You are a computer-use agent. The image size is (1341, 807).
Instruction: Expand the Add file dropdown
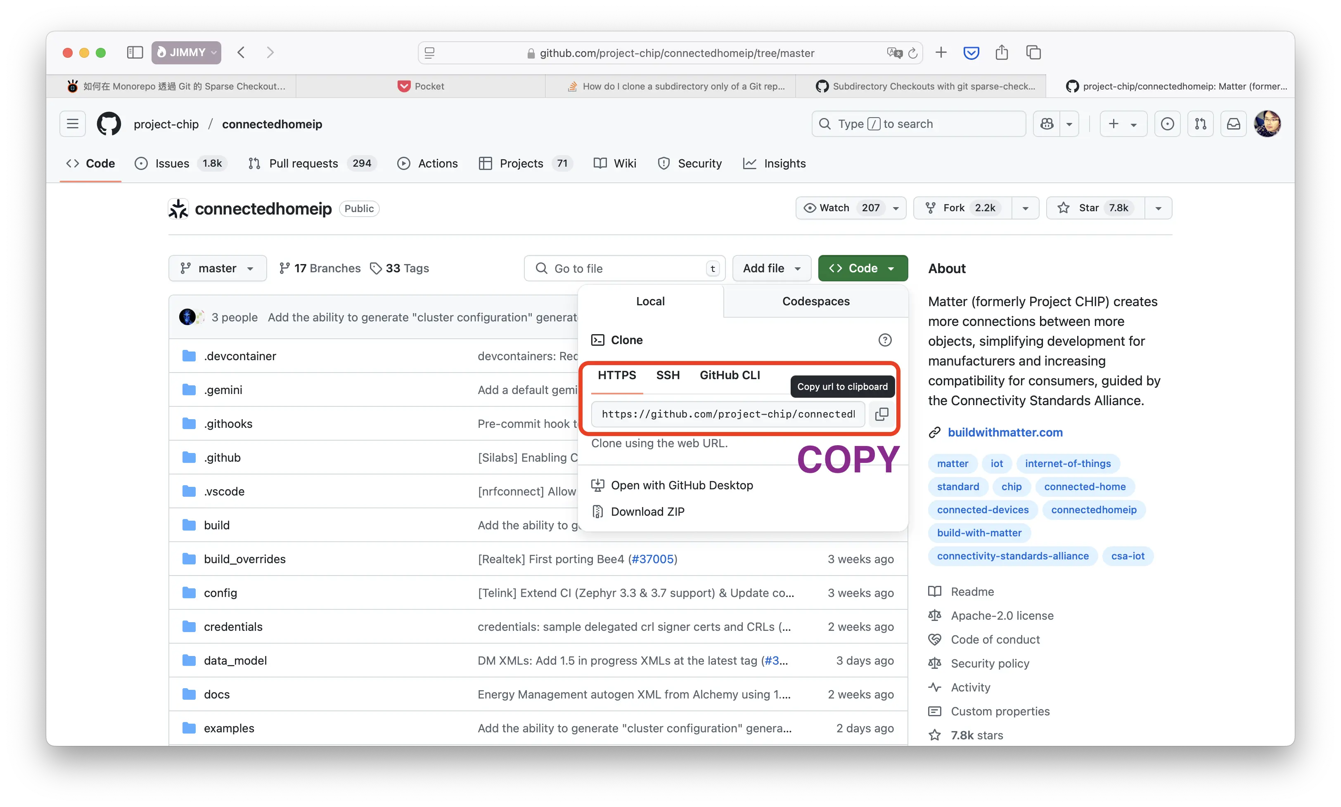(x=771, y=268)
